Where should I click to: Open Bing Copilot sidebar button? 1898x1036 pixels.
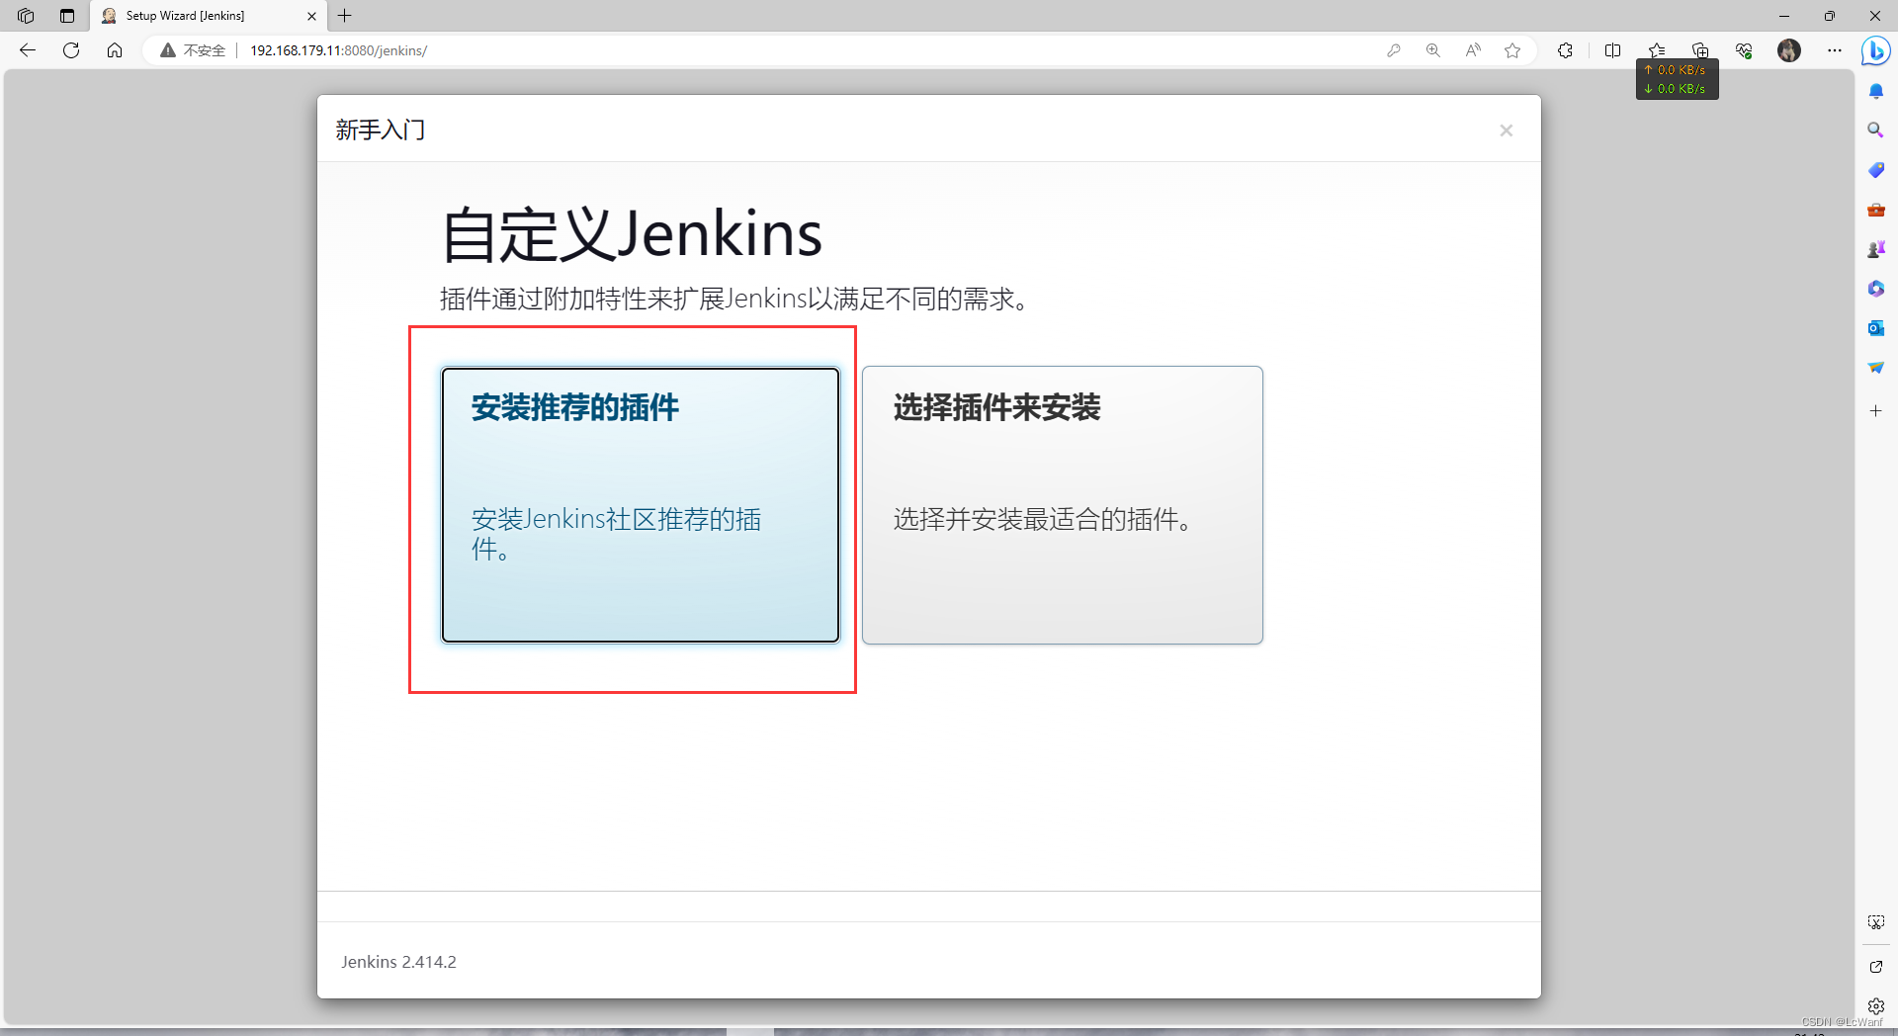(1875, 50)
